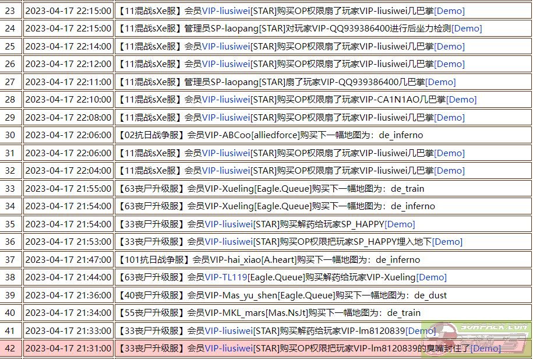
Task: Open the [Demo] link in row 35
Action: click(400, 224)
